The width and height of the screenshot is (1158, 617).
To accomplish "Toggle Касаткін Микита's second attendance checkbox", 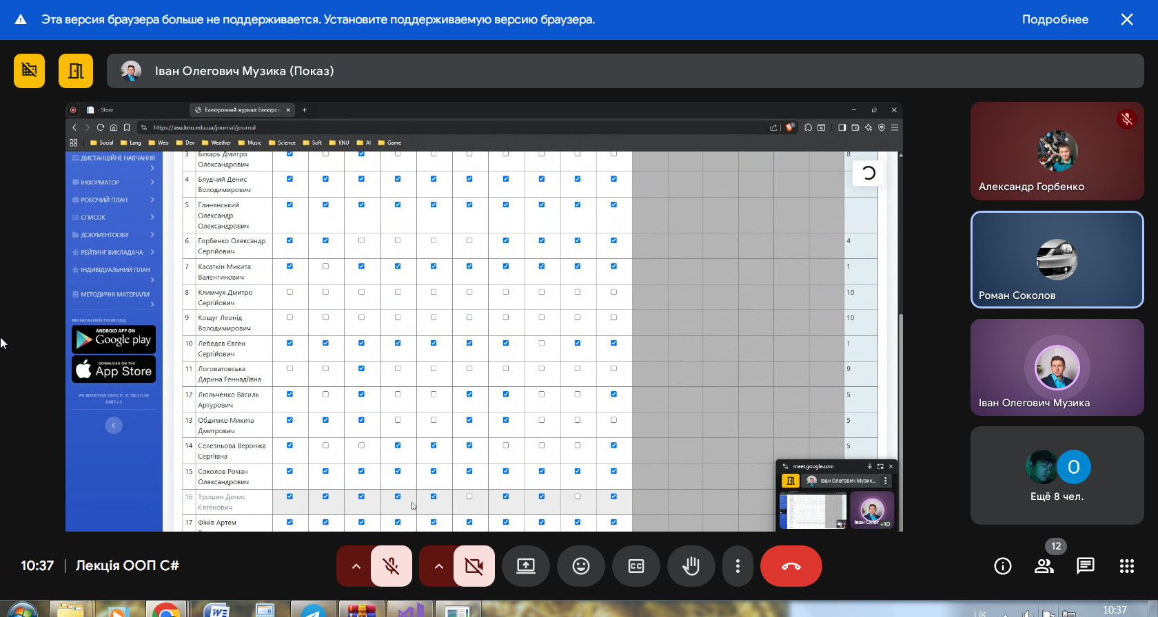I will [325, 266].
